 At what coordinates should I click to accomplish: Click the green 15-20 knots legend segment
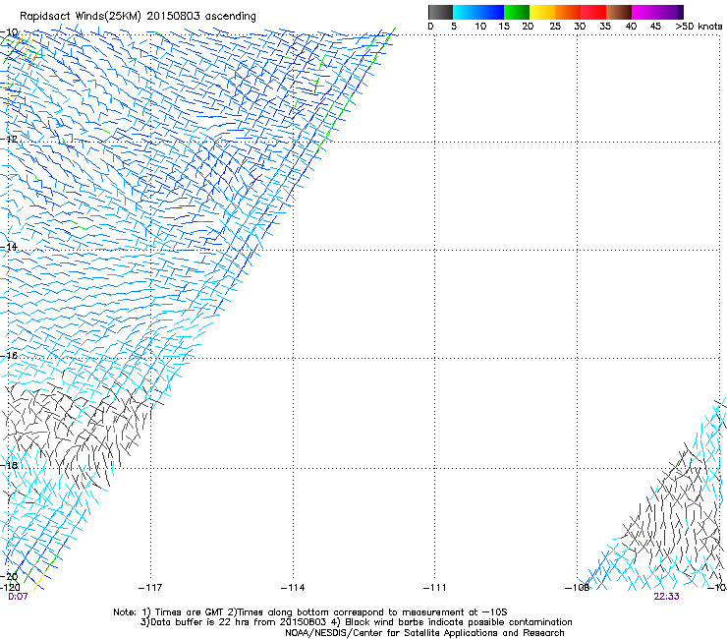coord(517,12)
